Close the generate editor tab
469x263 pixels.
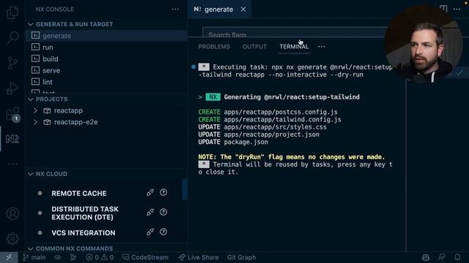[243, 9]
